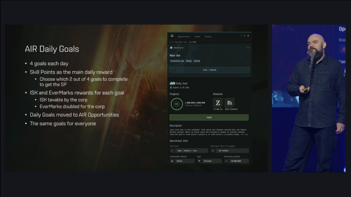
Task: Click the 'Expires in 2h 15m' text
Action: point(181,87)
